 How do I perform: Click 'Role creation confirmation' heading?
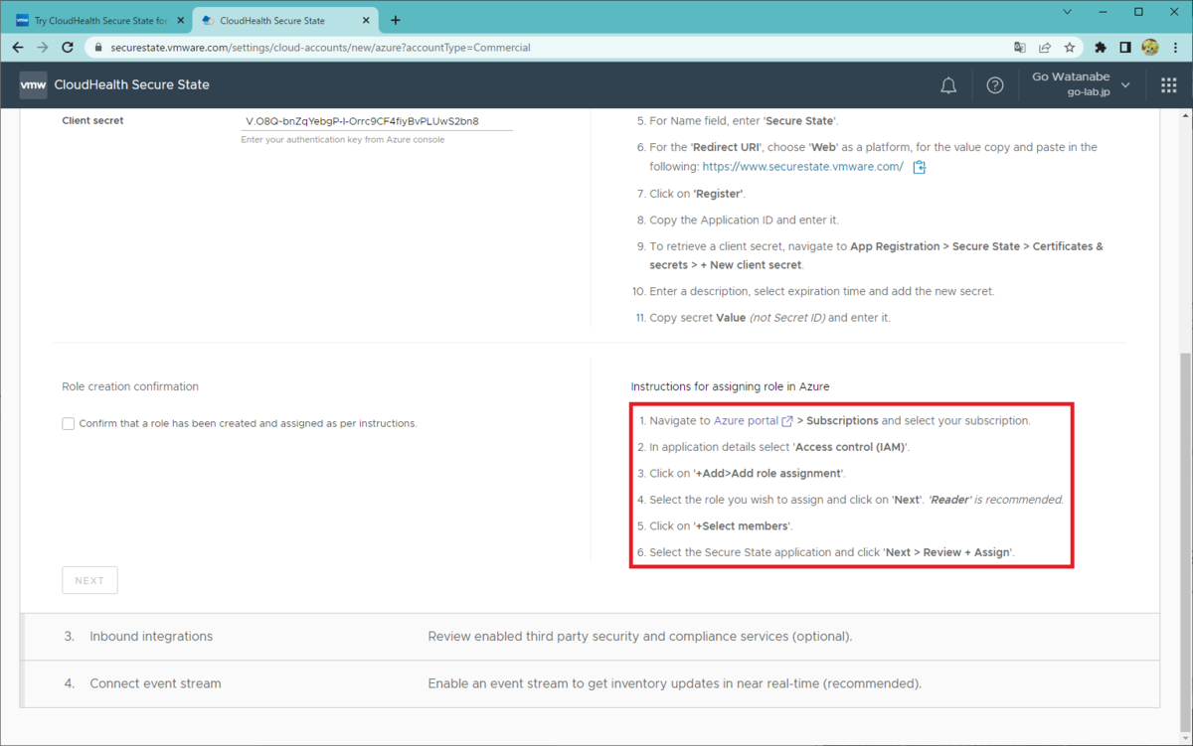(130, 386)
